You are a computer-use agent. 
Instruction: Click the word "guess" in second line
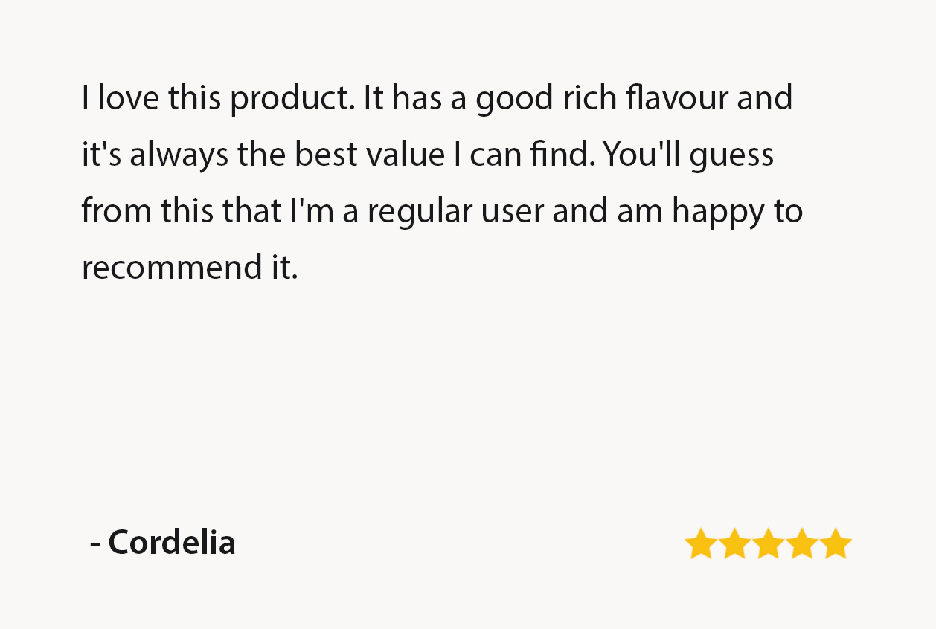732,157
